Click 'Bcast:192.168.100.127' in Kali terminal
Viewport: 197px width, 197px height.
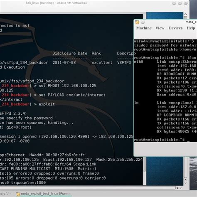(67, 160)
